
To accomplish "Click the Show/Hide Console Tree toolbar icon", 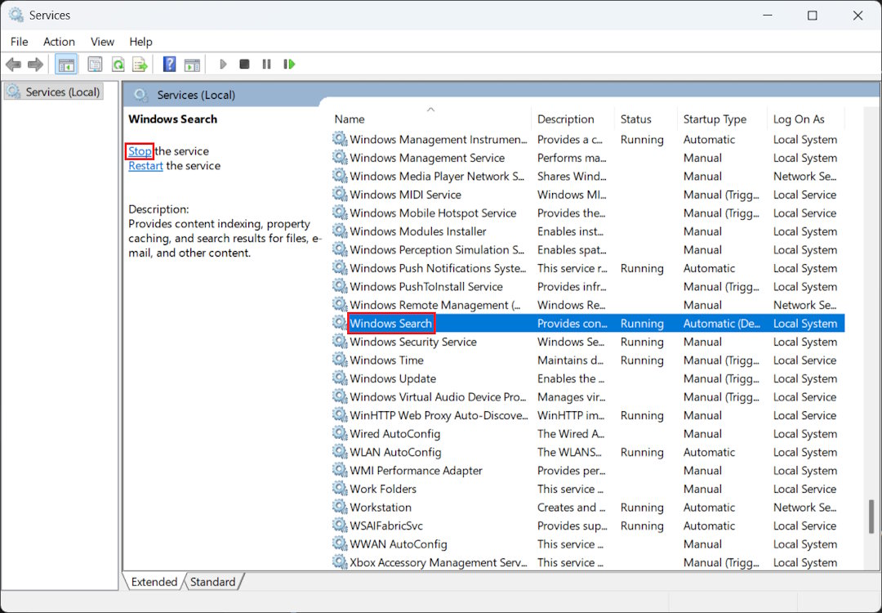I will pyautogui.click(x=66, y=65).
